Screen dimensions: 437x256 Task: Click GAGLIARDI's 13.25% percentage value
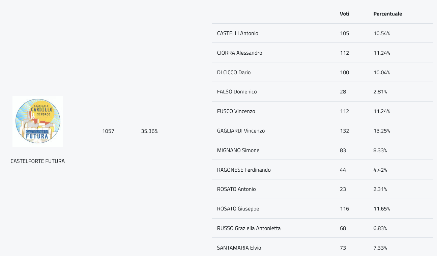pyautogui.click(x=382, y=131)
